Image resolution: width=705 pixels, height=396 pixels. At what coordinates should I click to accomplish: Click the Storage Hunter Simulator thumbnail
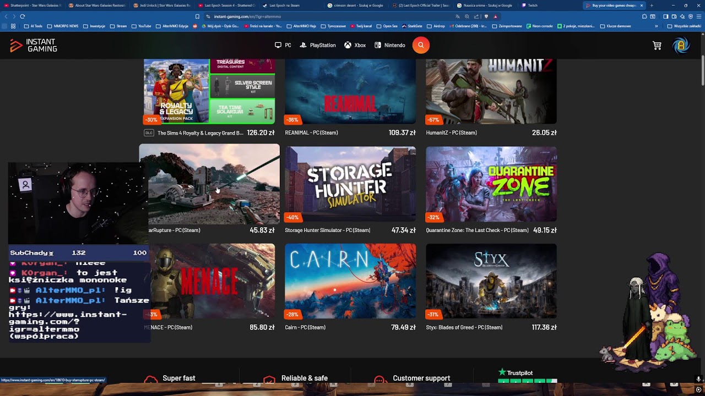(x=350, y=184)
